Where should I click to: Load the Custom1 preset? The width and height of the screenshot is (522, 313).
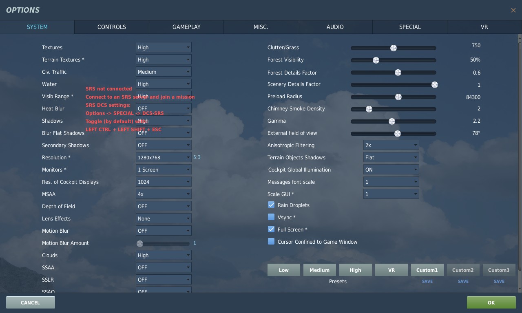[427, 270]
